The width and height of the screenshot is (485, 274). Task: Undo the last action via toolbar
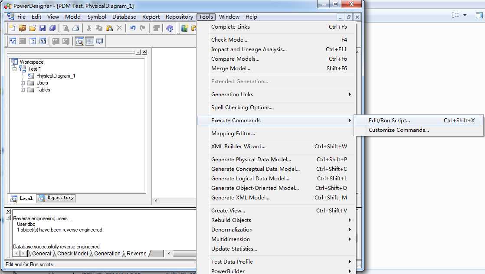tap(133, 29)
